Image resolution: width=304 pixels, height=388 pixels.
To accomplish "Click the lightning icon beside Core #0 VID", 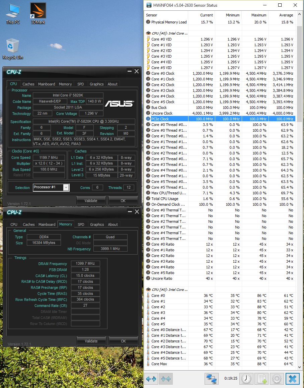I will point(148,39).
